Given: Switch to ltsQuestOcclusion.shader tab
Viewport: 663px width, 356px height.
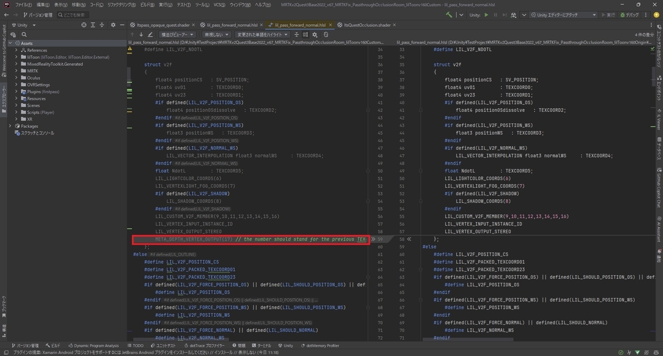Looking at the screenshot, I should click(367, 25).
